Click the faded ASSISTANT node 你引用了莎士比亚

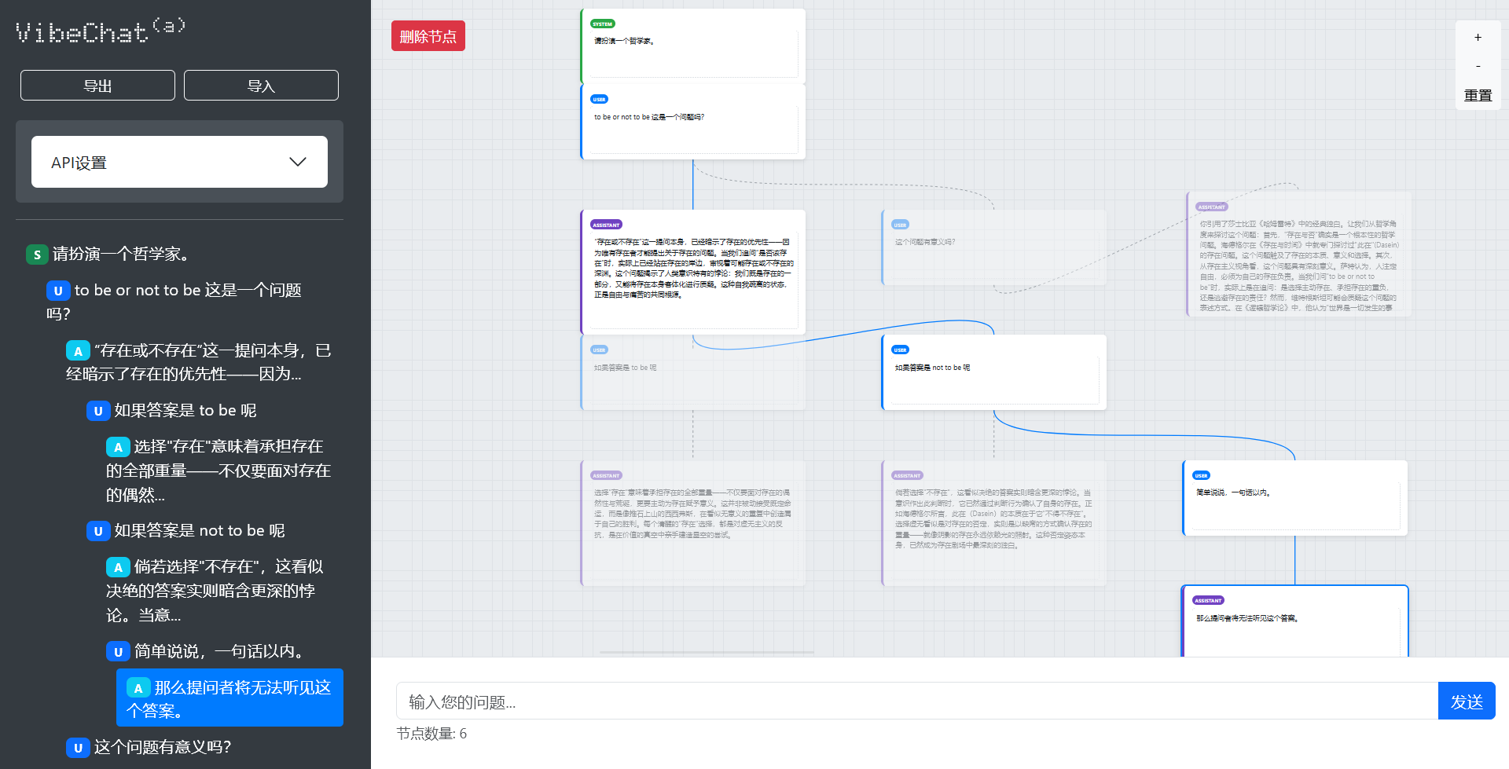tap(1299, 254)
